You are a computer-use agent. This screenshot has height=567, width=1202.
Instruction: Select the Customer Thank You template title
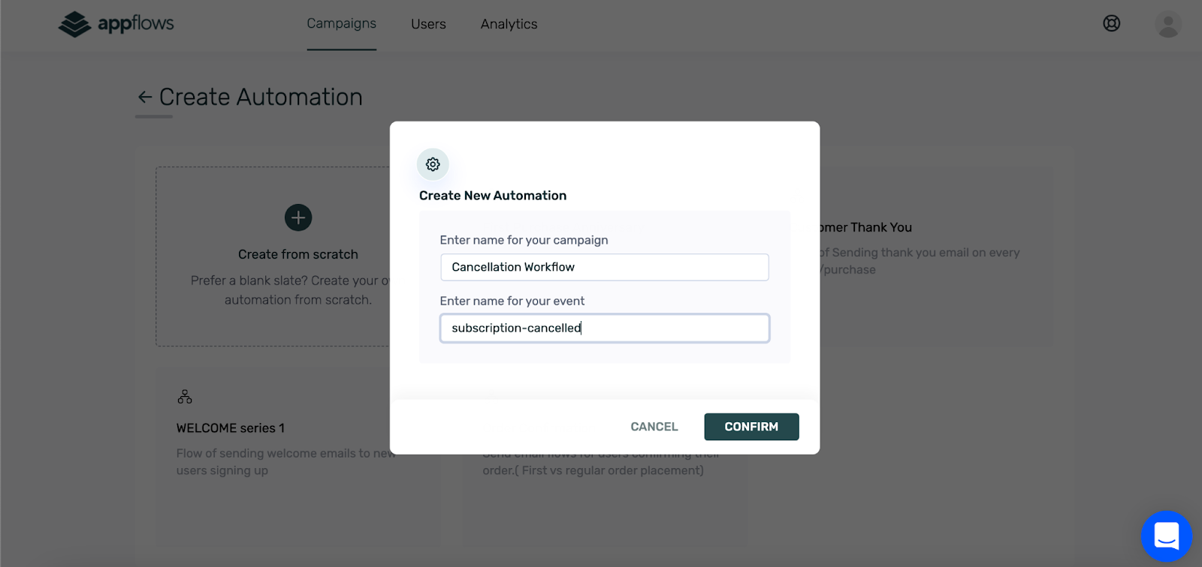tap(865, 227)
